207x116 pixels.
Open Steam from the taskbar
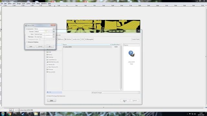(x=23, y=114)
